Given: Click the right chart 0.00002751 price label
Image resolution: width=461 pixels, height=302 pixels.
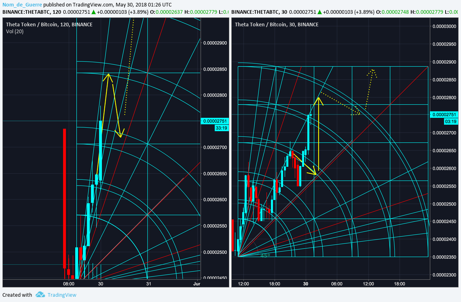Looking at the screenshot, I should click(444, 115).
